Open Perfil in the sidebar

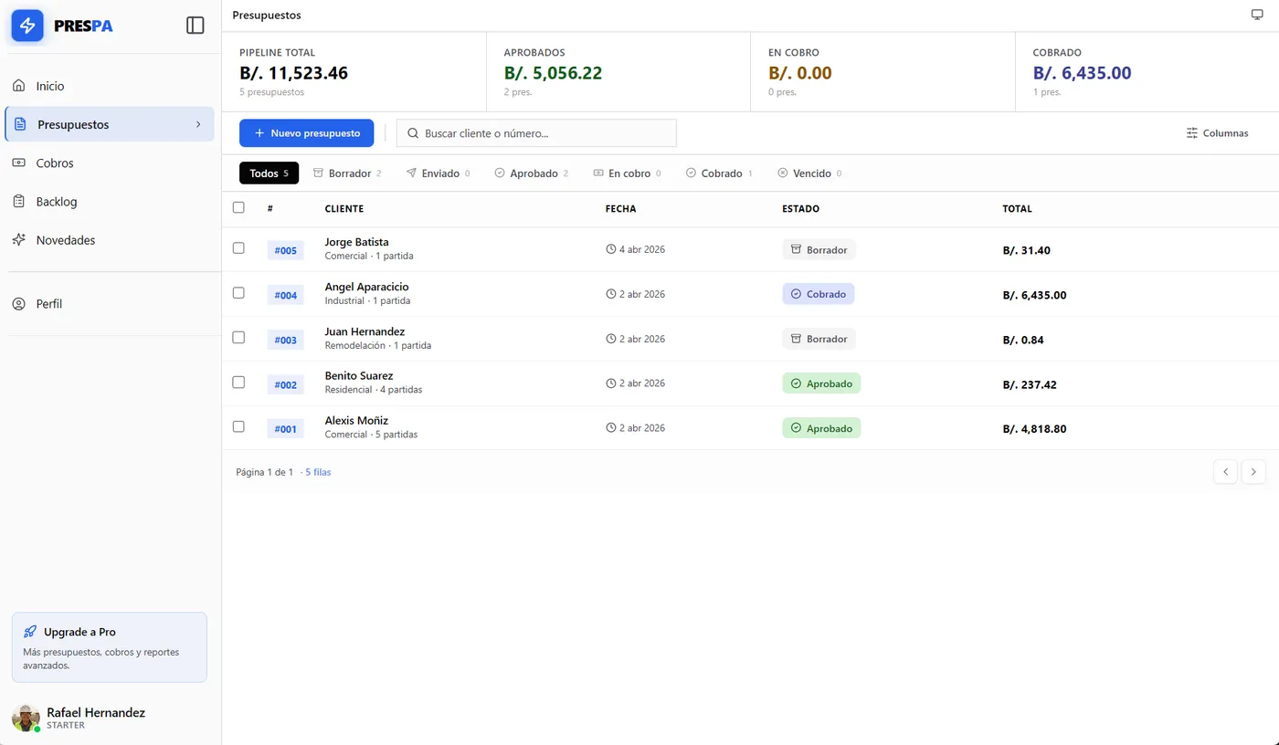click(49, 304)
